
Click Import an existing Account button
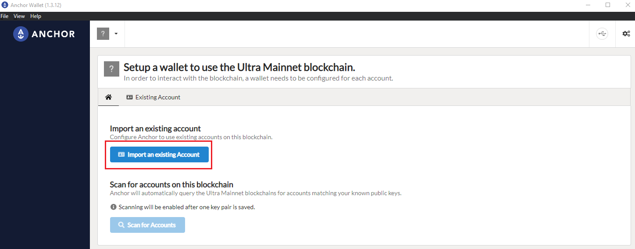click(159, 154)
